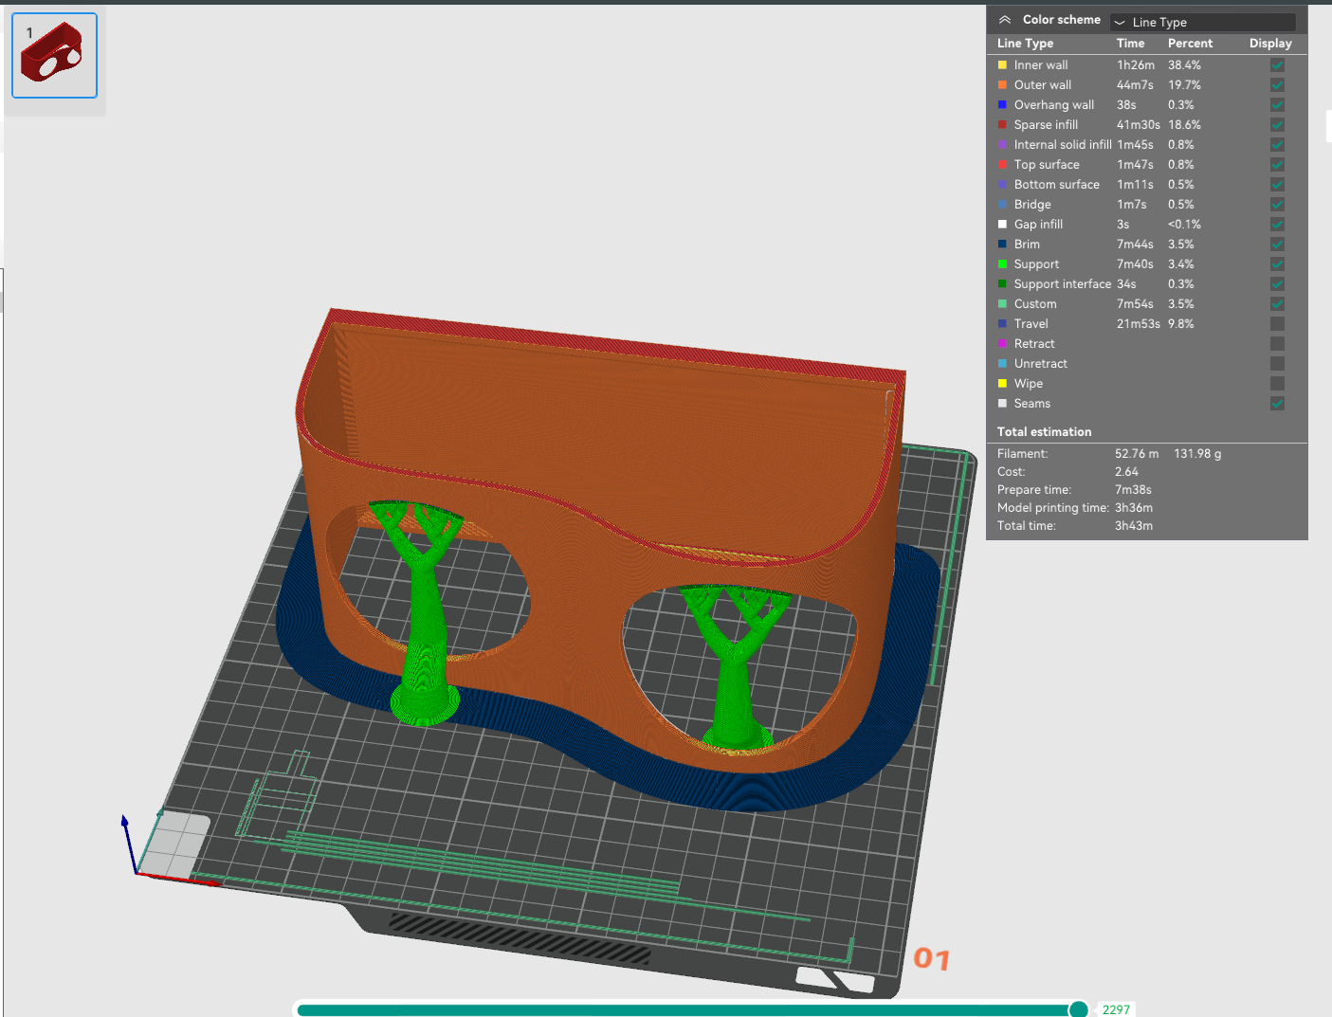
Task: Uncheck the Outer wall display checkbox
Action: [1277, 85]
